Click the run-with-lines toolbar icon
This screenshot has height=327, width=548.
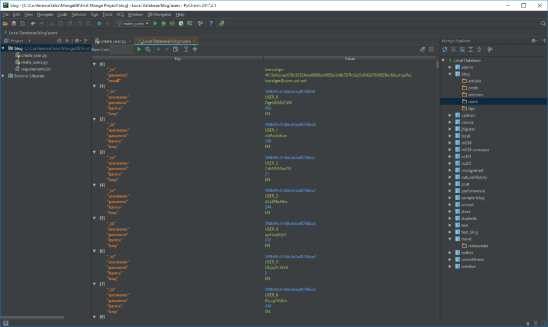coord(190,24)
